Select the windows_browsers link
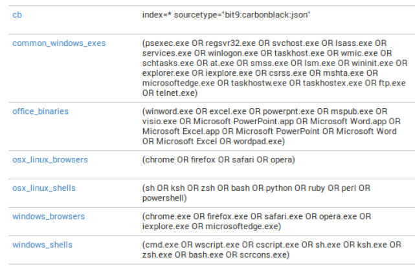Viewport: 415px width, 266px height. click(x=49, y=216)
